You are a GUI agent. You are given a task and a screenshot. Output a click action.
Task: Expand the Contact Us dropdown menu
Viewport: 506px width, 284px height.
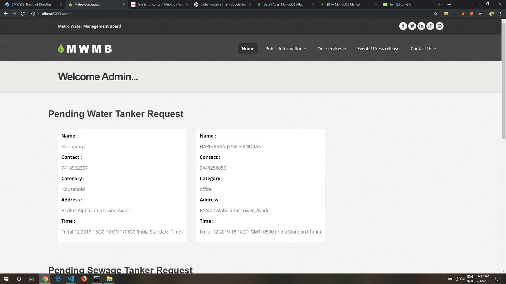coord(423,49)
